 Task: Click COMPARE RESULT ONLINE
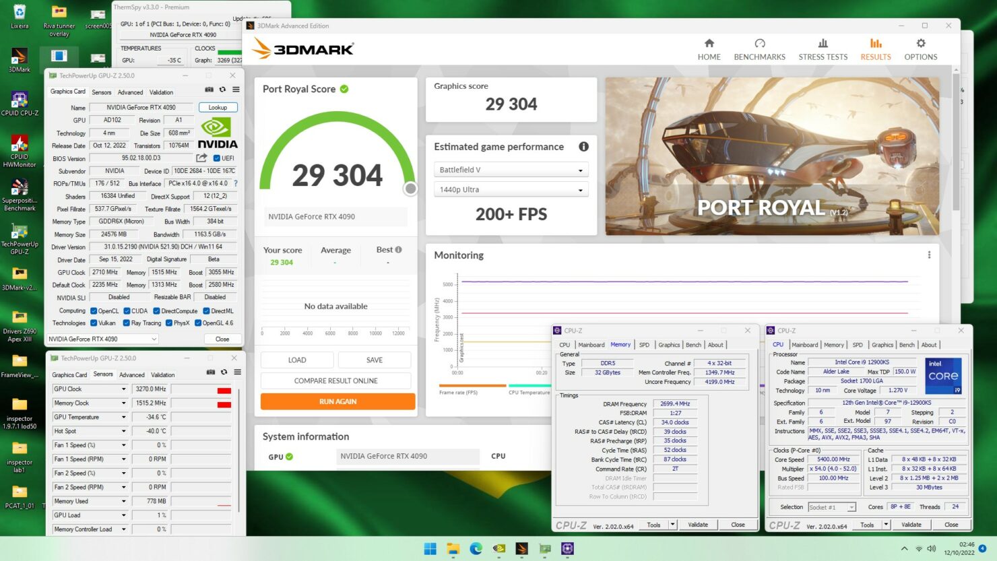coord(335,381)
